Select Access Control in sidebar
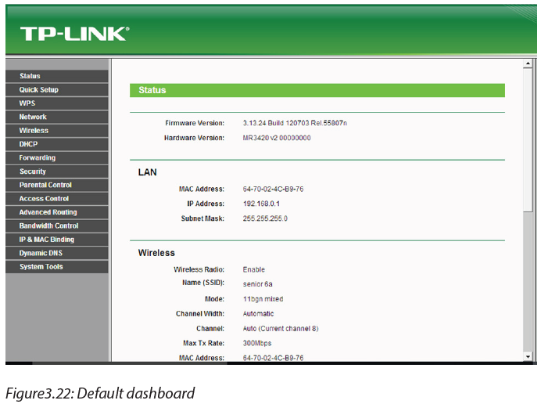The image size is (541, 404). pyautogui.click(x=57, y=199)
